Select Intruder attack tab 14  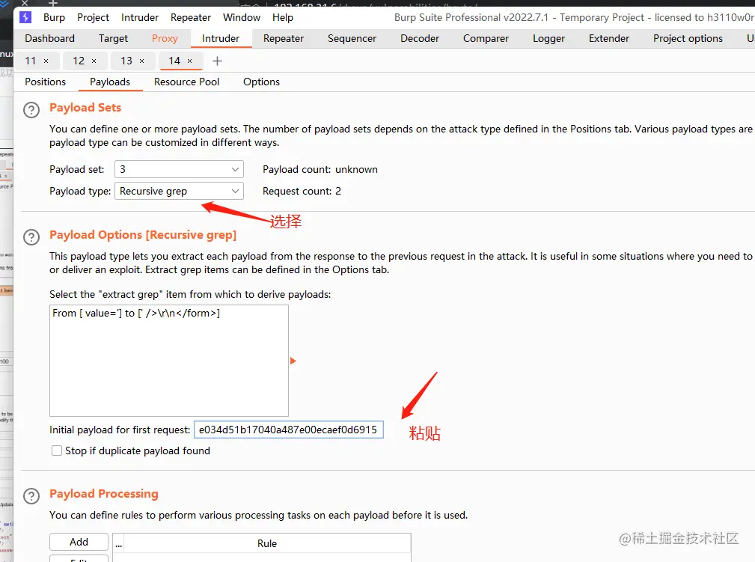click(x=174, y=61)
